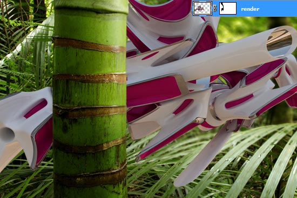Click the 'render' layer name
The height and width of the screenshot is (198, 297).
(250, 9)
